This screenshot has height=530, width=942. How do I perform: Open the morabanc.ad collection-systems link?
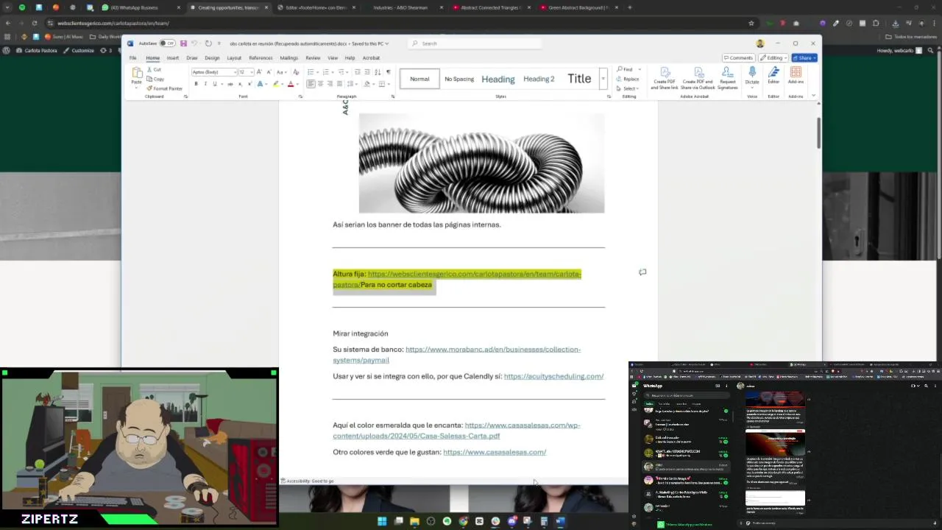click(x=456, y=355)
